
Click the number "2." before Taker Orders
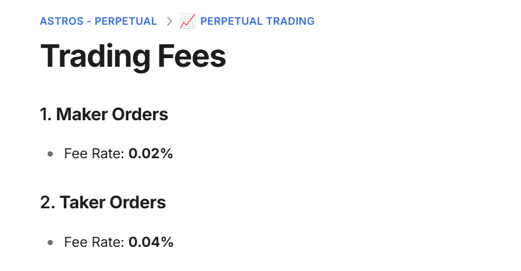[x=47, y=203]
